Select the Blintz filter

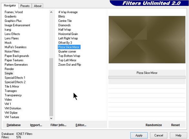[62, 16]
